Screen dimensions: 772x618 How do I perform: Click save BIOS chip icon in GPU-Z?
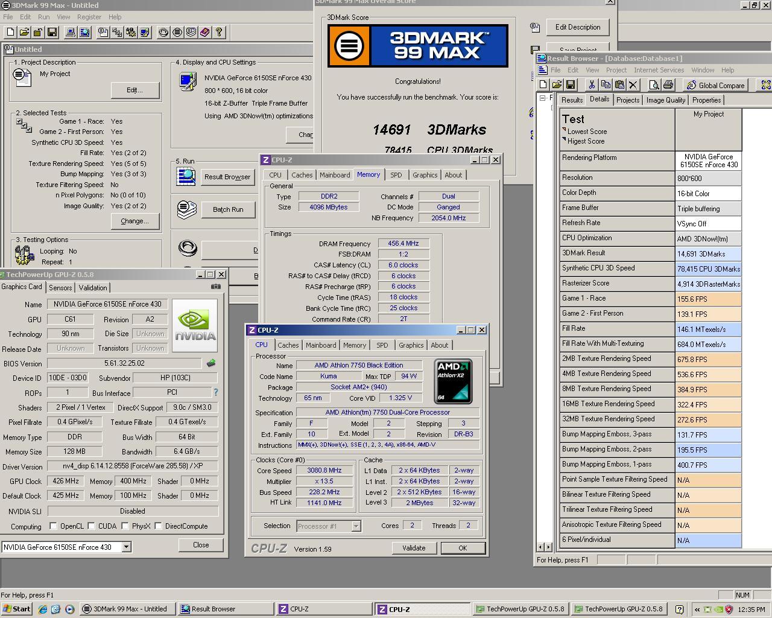pyautogui.click(x=210, y=363)
